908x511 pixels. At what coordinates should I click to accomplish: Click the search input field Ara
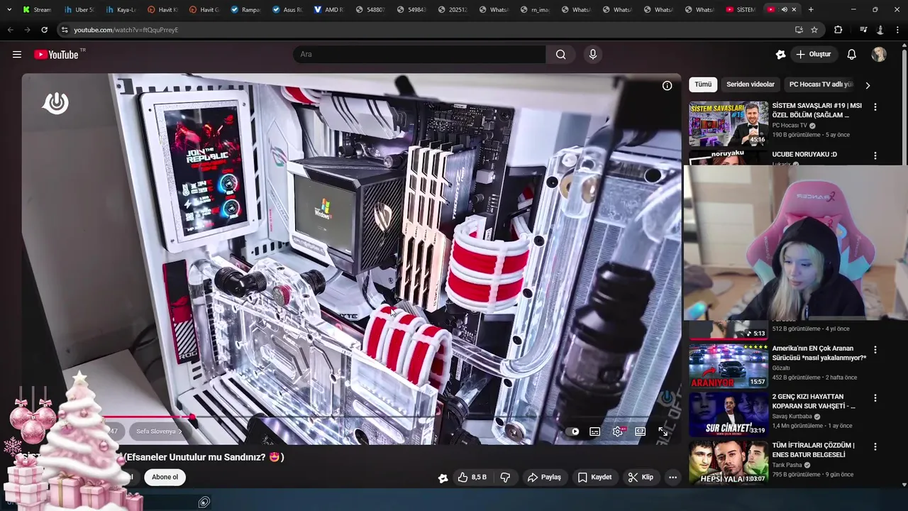coord(419,55)
